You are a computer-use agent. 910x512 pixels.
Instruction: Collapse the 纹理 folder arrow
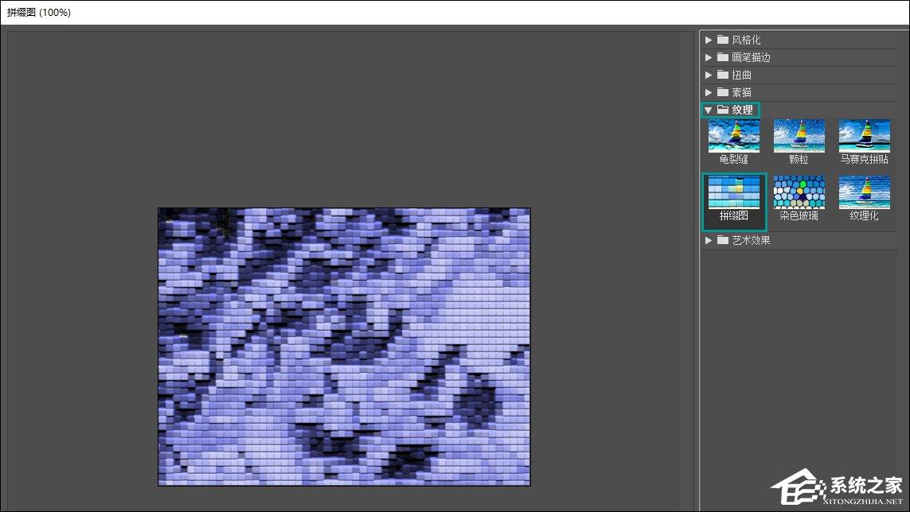[x=708, y=110]
